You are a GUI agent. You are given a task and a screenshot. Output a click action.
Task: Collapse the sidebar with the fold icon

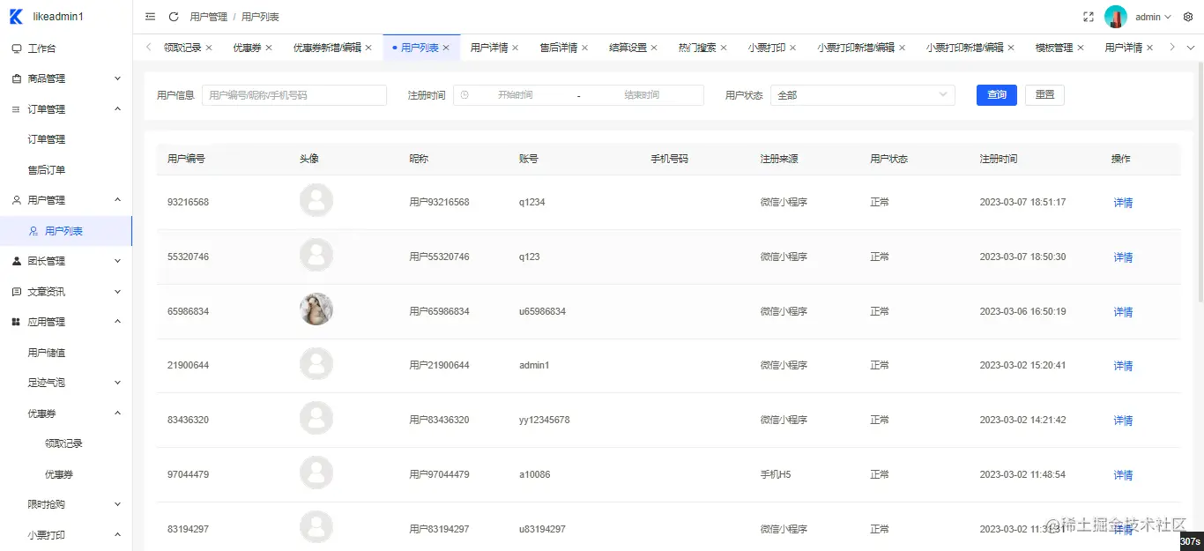pyautogui.click(x=150, y=17)
